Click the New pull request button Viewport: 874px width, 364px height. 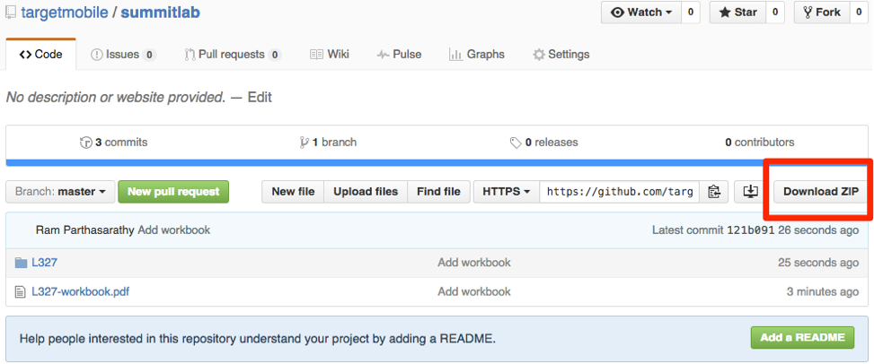173,192
